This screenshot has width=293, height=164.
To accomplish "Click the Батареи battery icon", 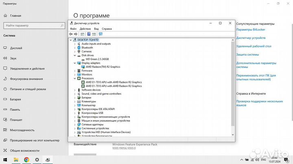I will [x=79, y=98].
